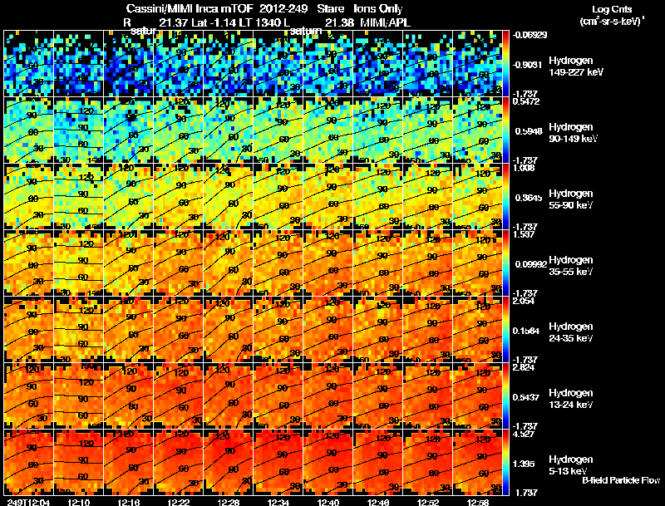Open the 5-13 keV panel at 12:10
Image resolution: width=665 pixels, height=506 pixels.
pyautogui.click(x=78, y=462)
